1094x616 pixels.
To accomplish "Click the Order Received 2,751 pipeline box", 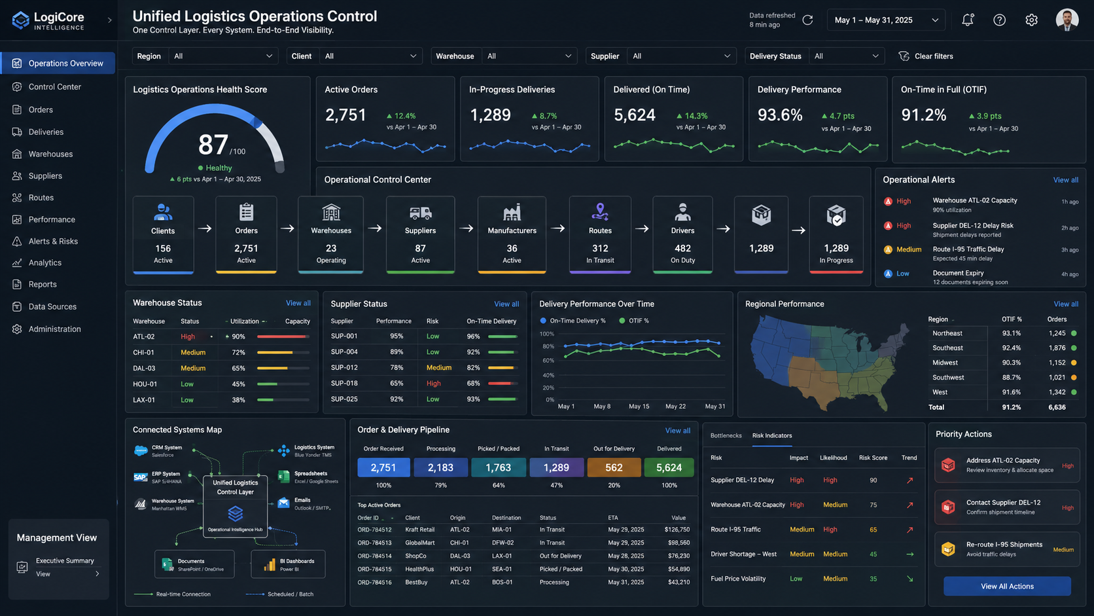I will point(383,467).
